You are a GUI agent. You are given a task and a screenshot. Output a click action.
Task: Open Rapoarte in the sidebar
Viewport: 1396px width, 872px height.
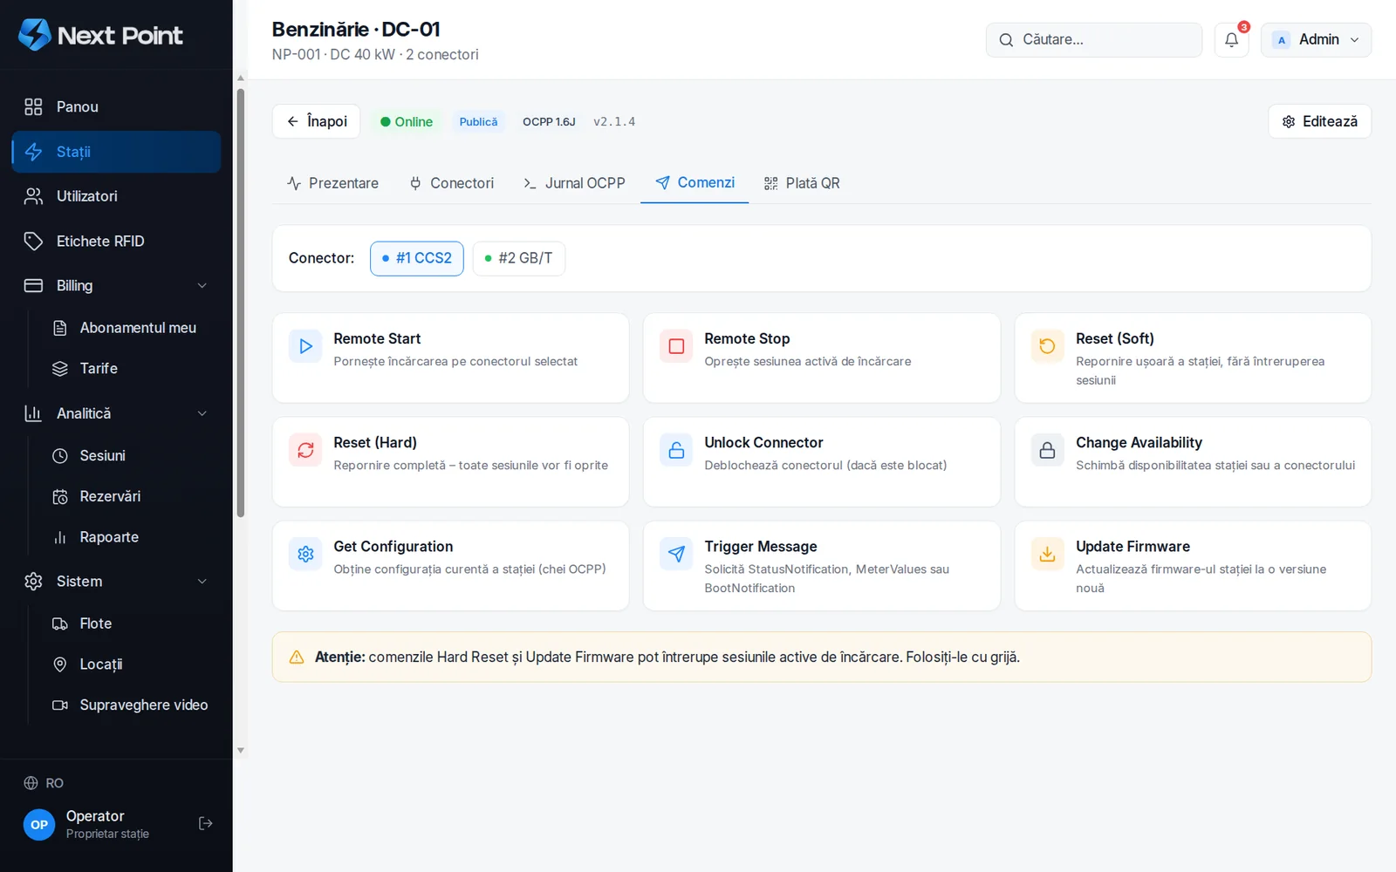[x=129, y=537]
